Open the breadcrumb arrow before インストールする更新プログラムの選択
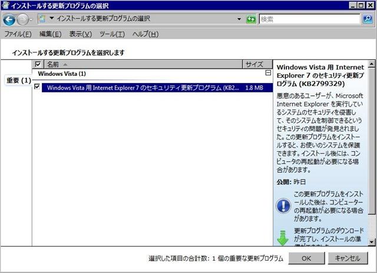Image resolution: width=377 pixels, height=273 pixels. [51, 18]
